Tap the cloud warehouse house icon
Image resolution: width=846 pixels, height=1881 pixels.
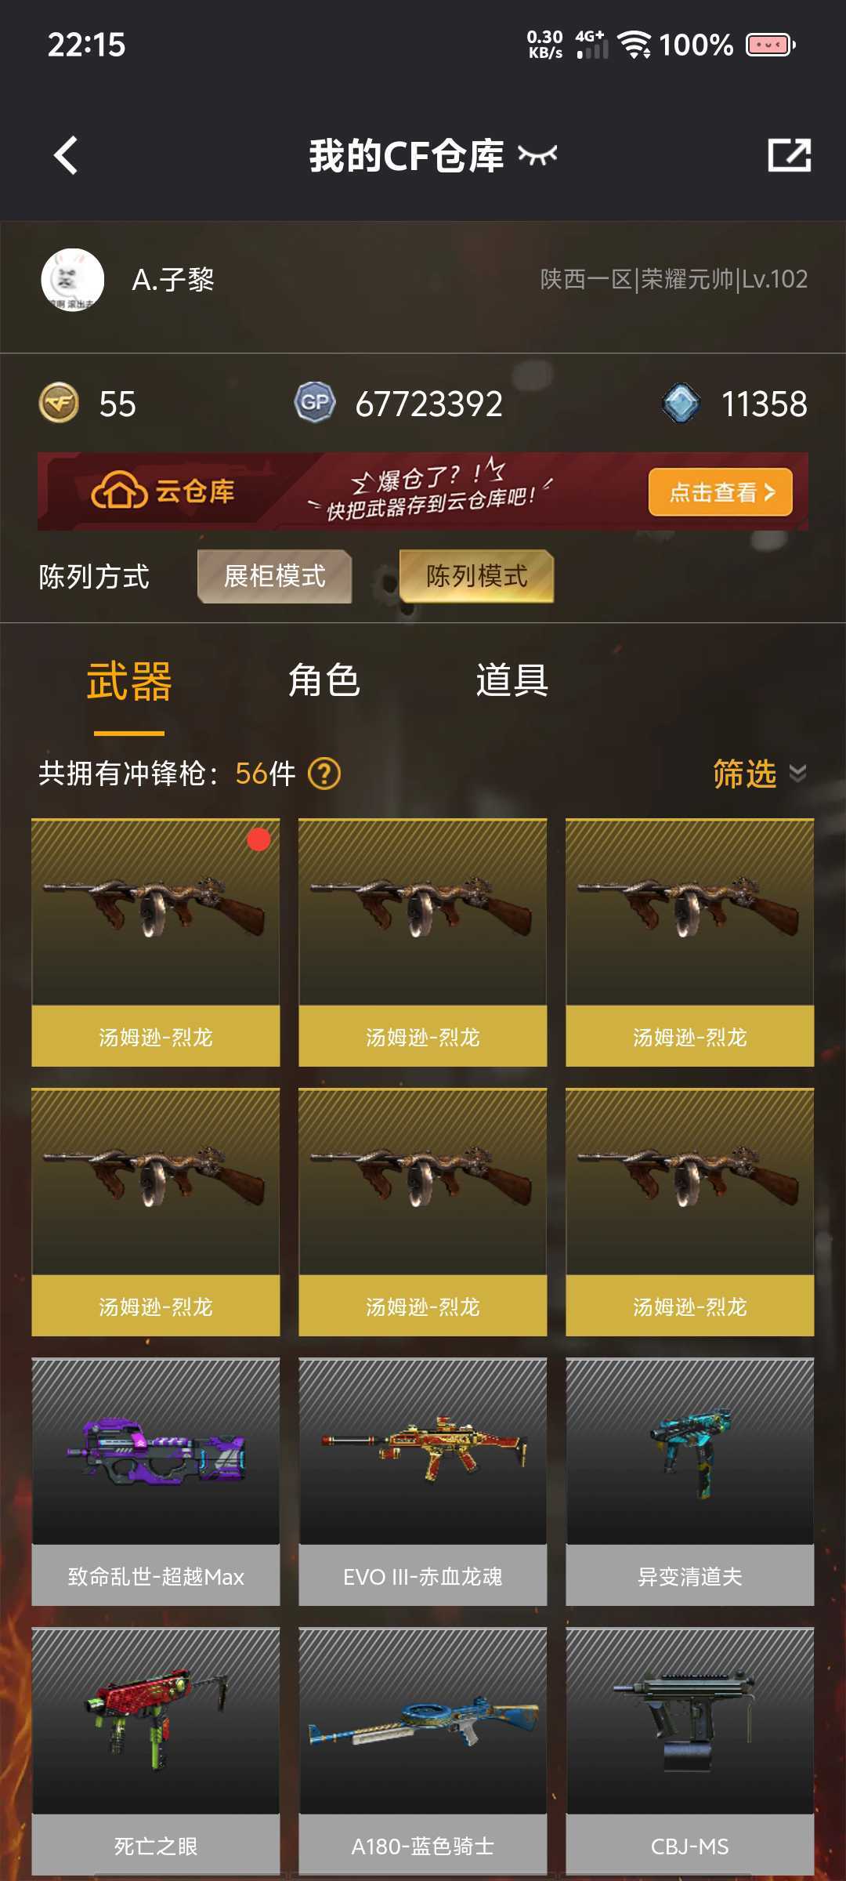[119, 491]
